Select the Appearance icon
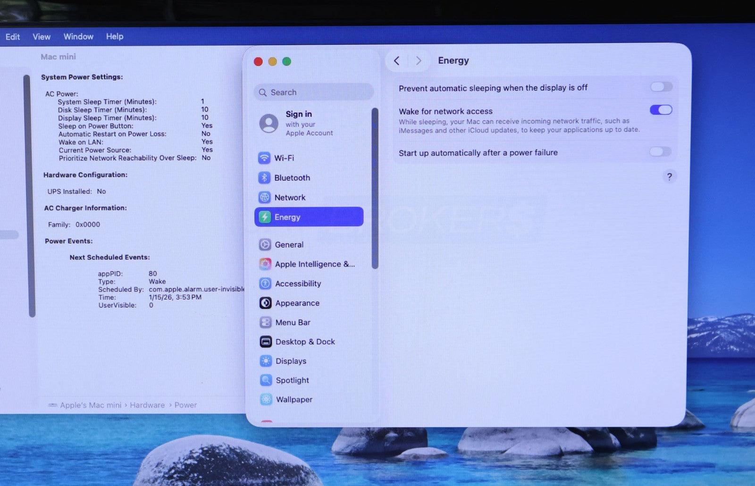755x486 pixels. (265, 303)
